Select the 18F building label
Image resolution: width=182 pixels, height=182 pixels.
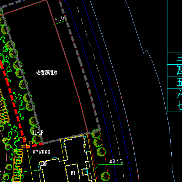44,164
